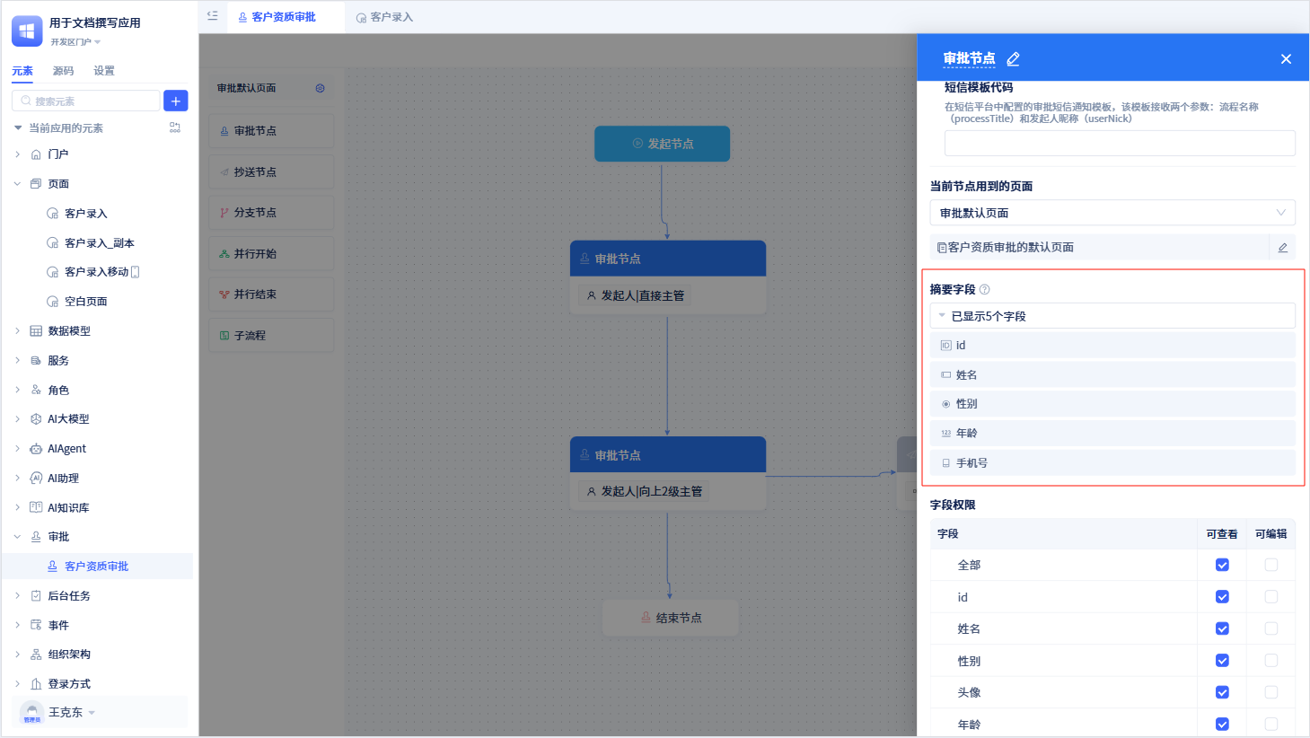
Task: Select the 抄送节点 palette item
Action: [x=271, y=171]
